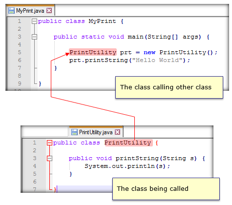Collapse the main method fold marker
The height and width of the screenshot is (205, 232).
34,37
